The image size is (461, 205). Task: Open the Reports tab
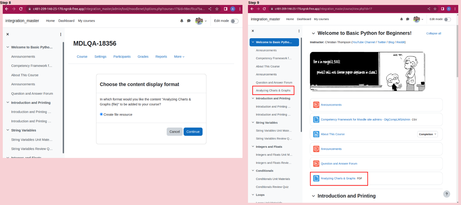tap(161, 57)
